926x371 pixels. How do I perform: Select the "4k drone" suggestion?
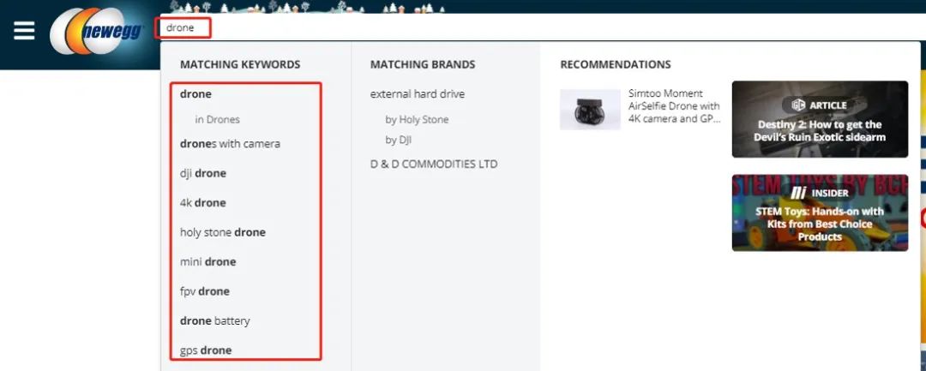click(203, 203)
